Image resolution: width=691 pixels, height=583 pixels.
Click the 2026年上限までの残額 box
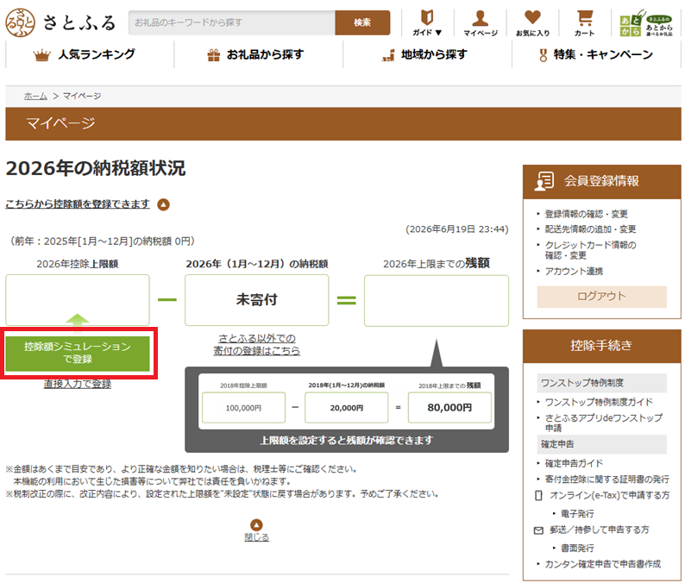pos(437,300)
